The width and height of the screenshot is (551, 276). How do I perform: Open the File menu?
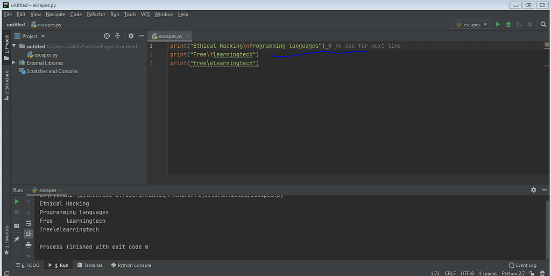(8, 15)
